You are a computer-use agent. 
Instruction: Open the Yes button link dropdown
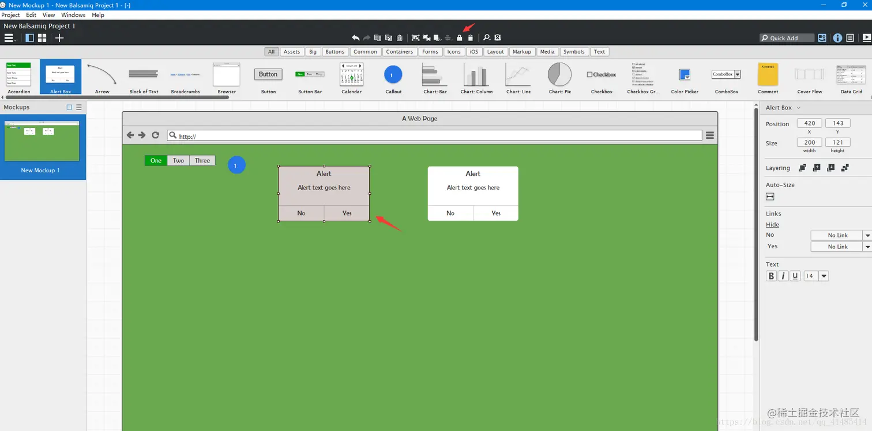867,247
